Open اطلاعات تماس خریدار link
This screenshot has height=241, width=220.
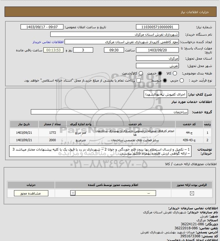[48, 42]
